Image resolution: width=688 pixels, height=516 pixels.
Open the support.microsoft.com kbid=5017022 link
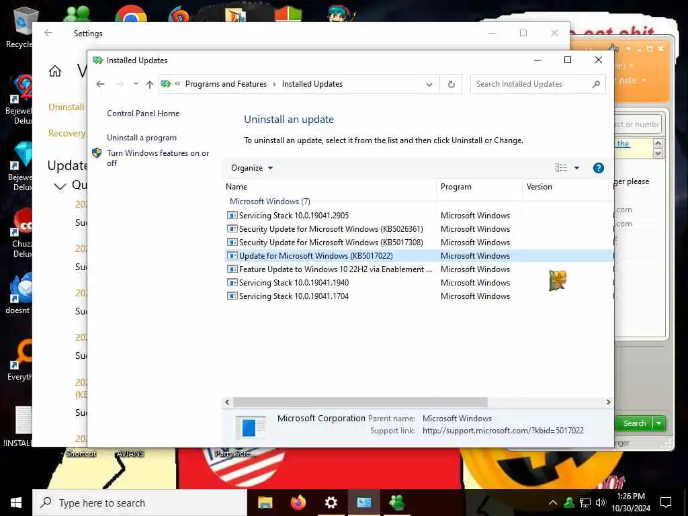click(x=503, y=431)
